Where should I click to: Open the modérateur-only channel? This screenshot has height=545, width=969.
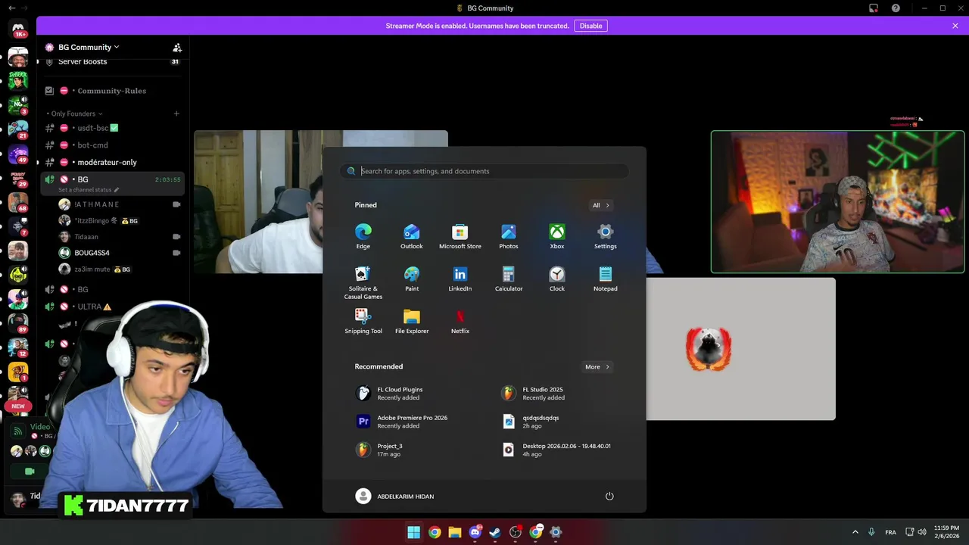114,162
